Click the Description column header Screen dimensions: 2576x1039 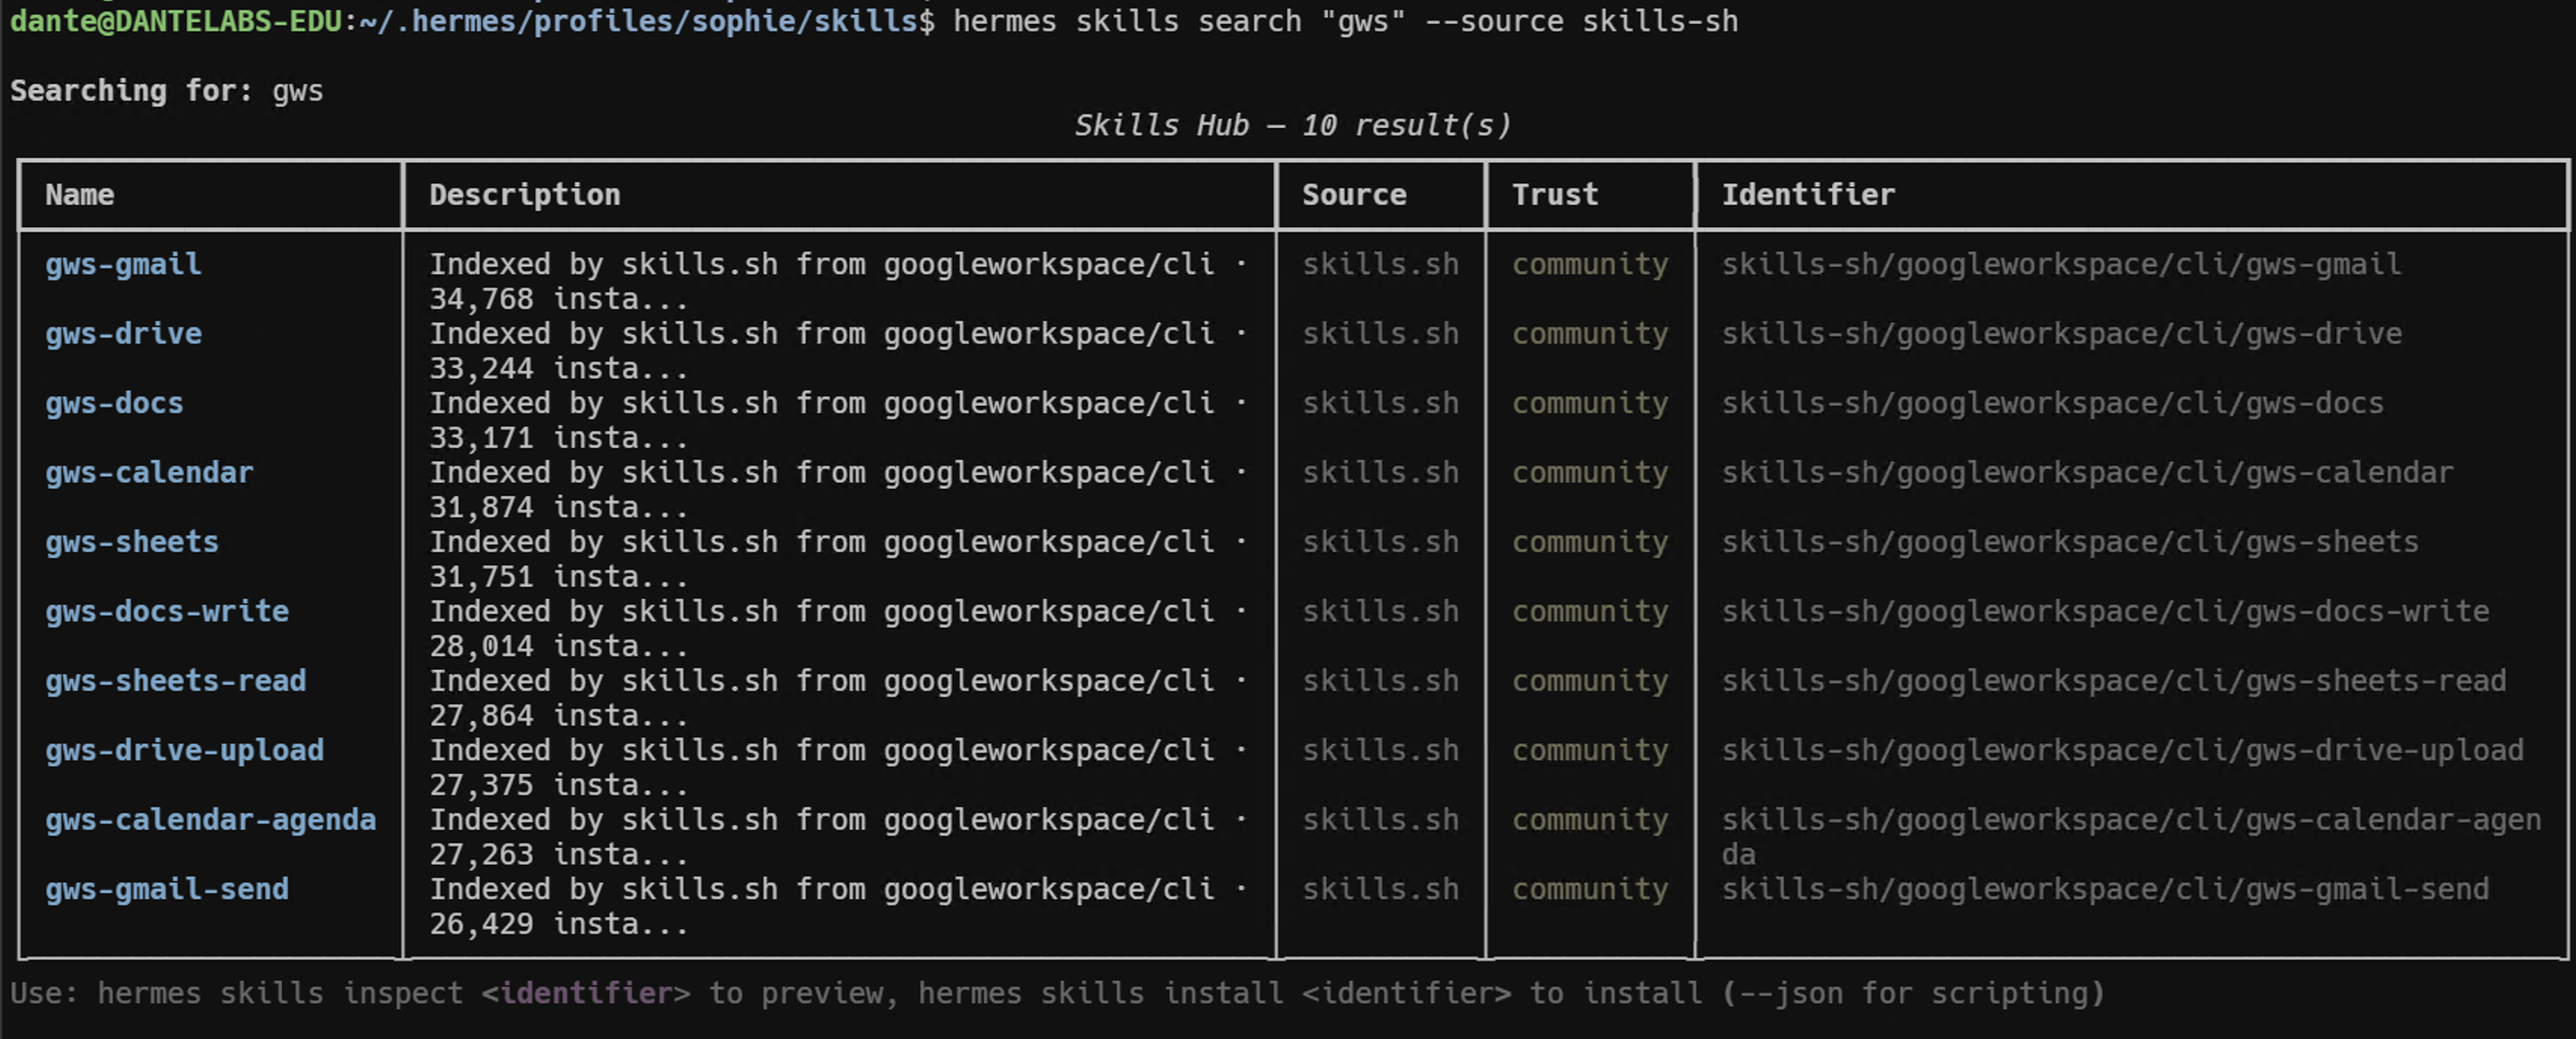[525, 195]
